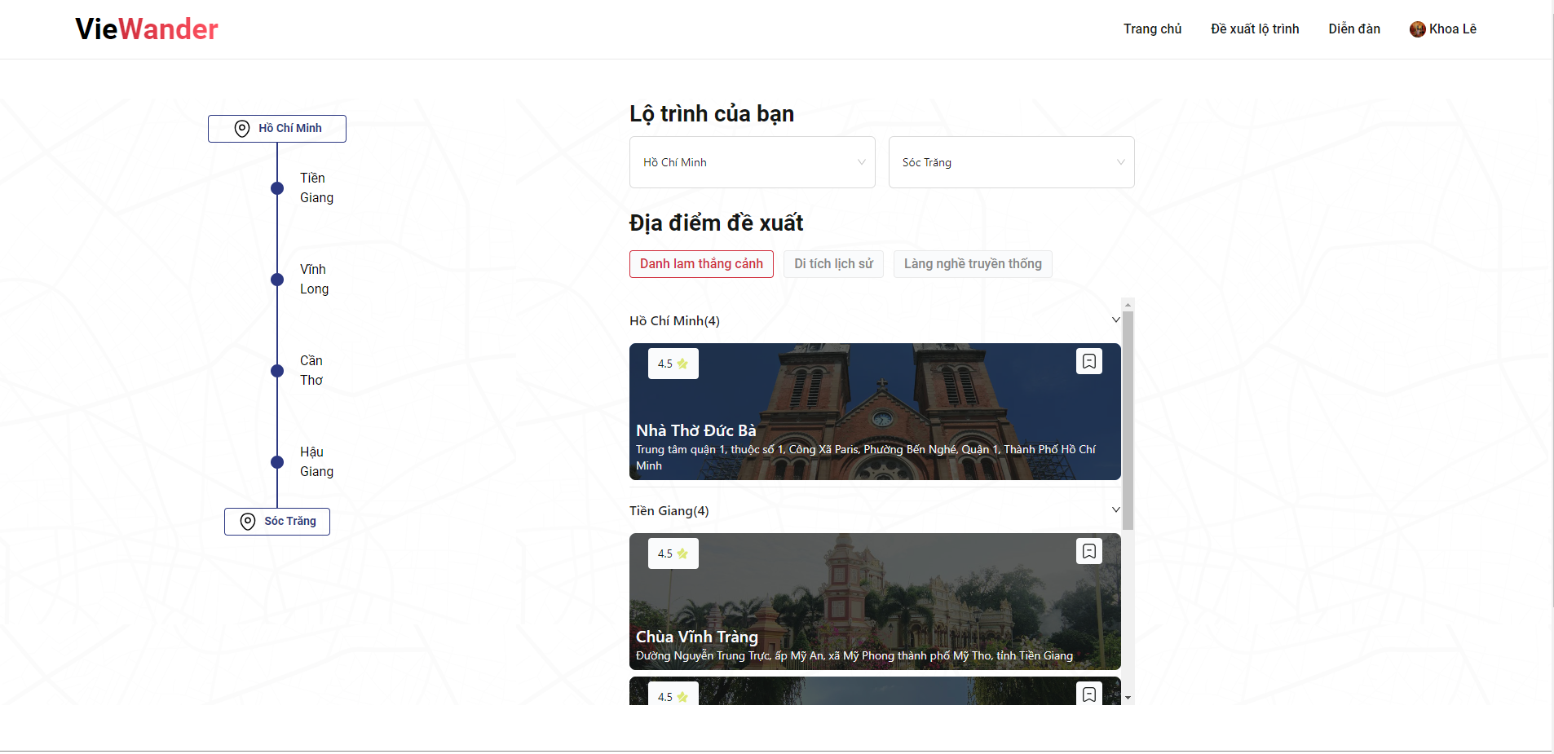Click the location pin icon beside Sóc Trăng
The width and height of the screenshot is (1554, 754).
(x=247, y=521)
